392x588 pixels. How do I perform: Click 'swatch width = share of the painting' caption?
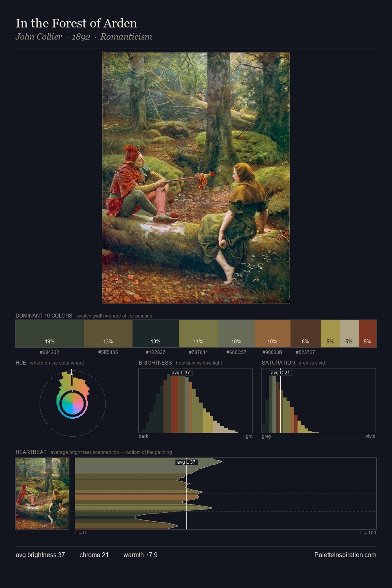click(x=114, y=316)
